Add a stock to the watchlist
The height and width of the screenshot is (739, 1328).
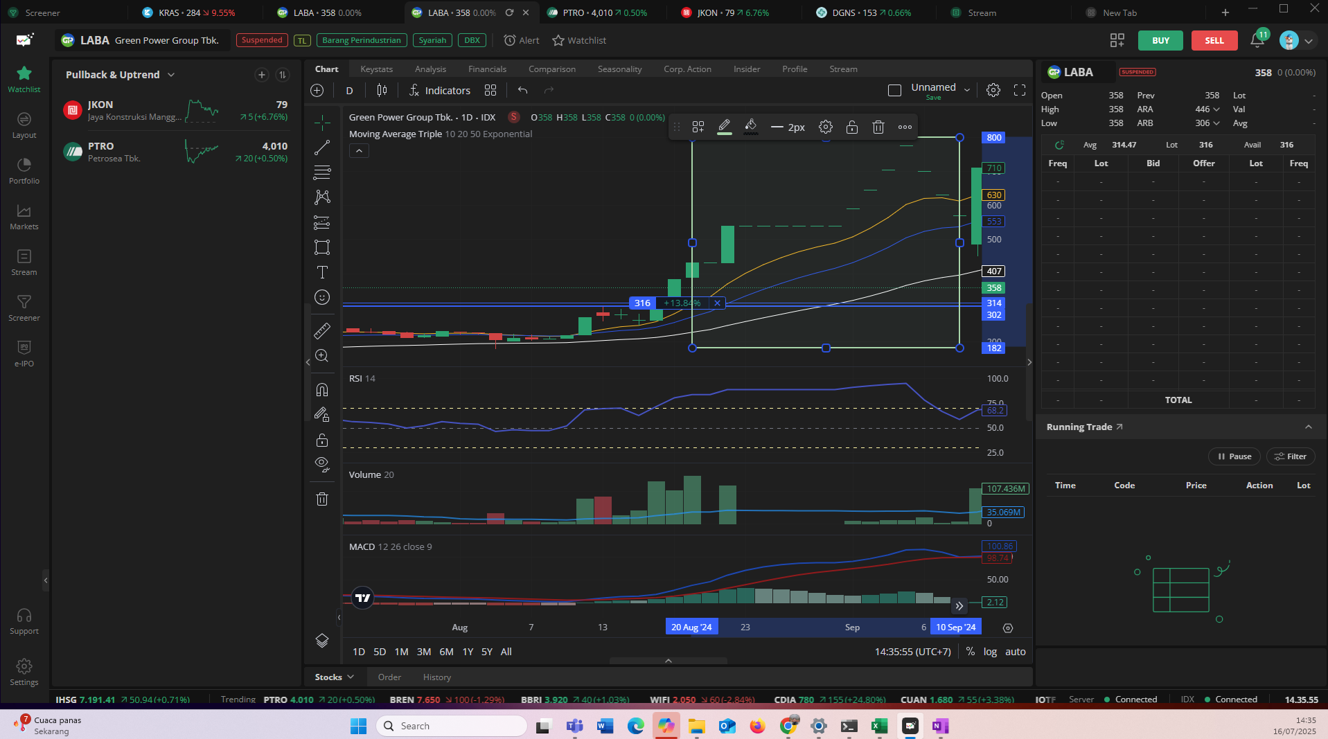[x=262, y=75]
